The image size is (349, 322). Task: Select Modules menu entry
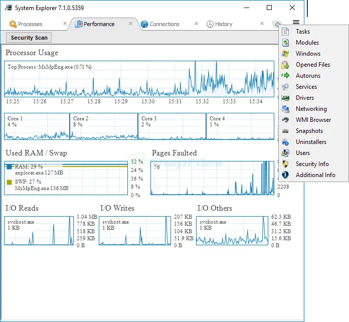313,43
